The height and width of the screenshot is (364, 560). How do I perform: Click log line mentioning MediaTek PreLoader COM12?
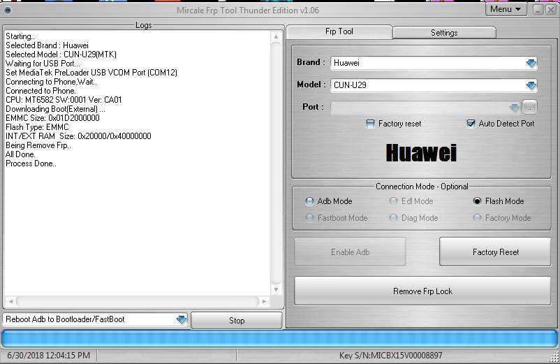[x=91, y=73]
